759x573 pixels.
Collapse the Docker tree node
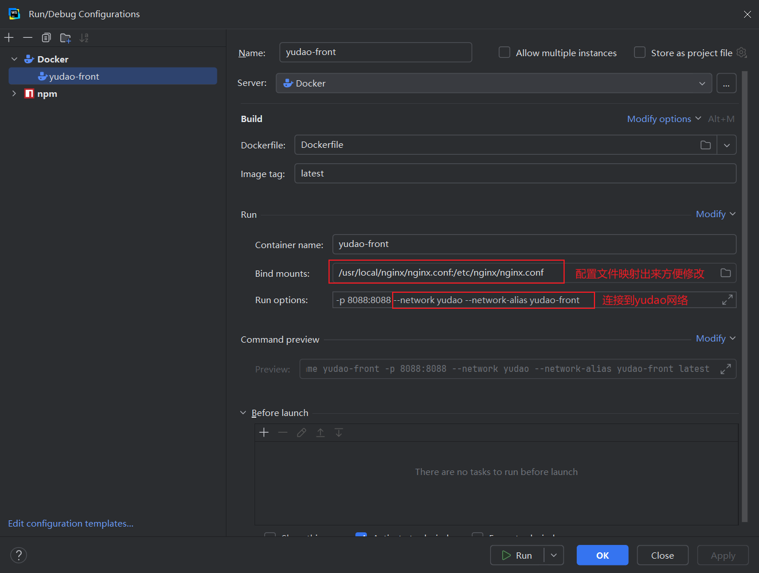14,59
